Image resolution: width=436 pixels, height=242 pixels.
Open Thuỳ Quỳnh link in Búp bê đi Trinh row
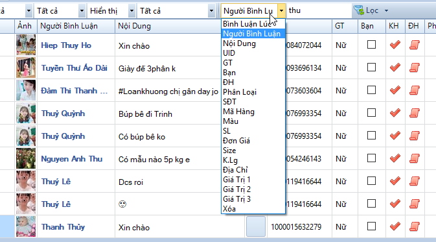coord(63,114)
